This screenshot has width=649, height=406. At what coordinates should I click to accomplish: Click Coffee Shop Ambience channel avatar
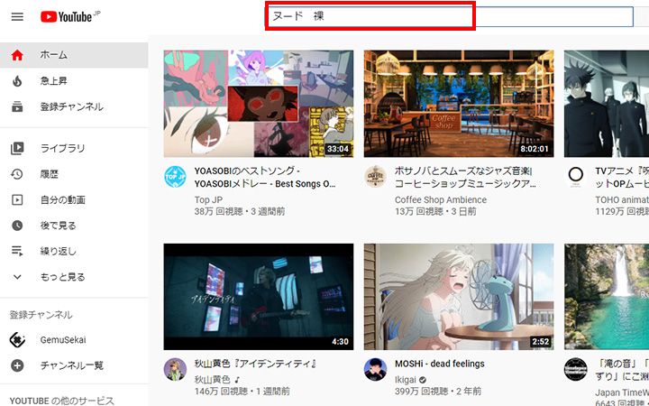pos(375,177)
